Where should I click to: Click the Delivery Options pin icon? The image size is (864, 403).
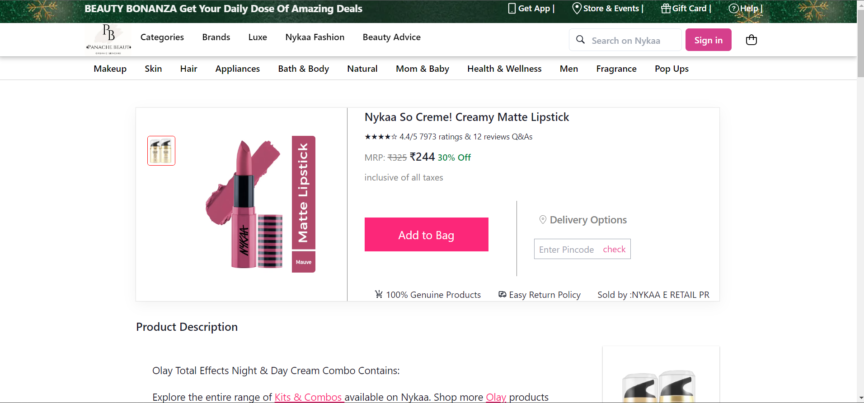(543, 219)
